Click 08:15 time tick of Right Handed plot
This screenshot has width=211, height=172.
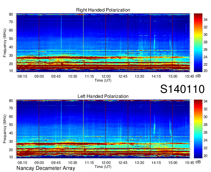pyautogui.click(x=22, y=76)
